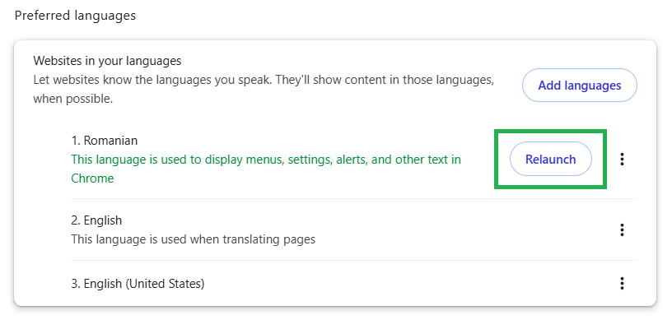Click the list number before Romanian
This screenshot has width=672, height=329.
coord(76,141)
